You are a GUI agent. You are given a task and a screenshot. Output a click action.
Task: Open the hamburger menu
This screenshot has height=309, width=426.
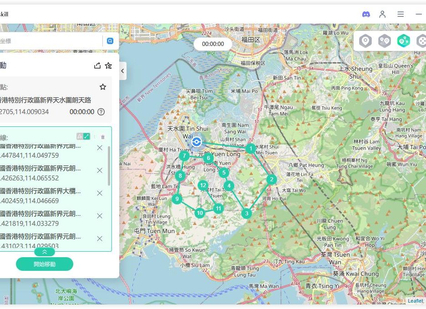point(401,14)
